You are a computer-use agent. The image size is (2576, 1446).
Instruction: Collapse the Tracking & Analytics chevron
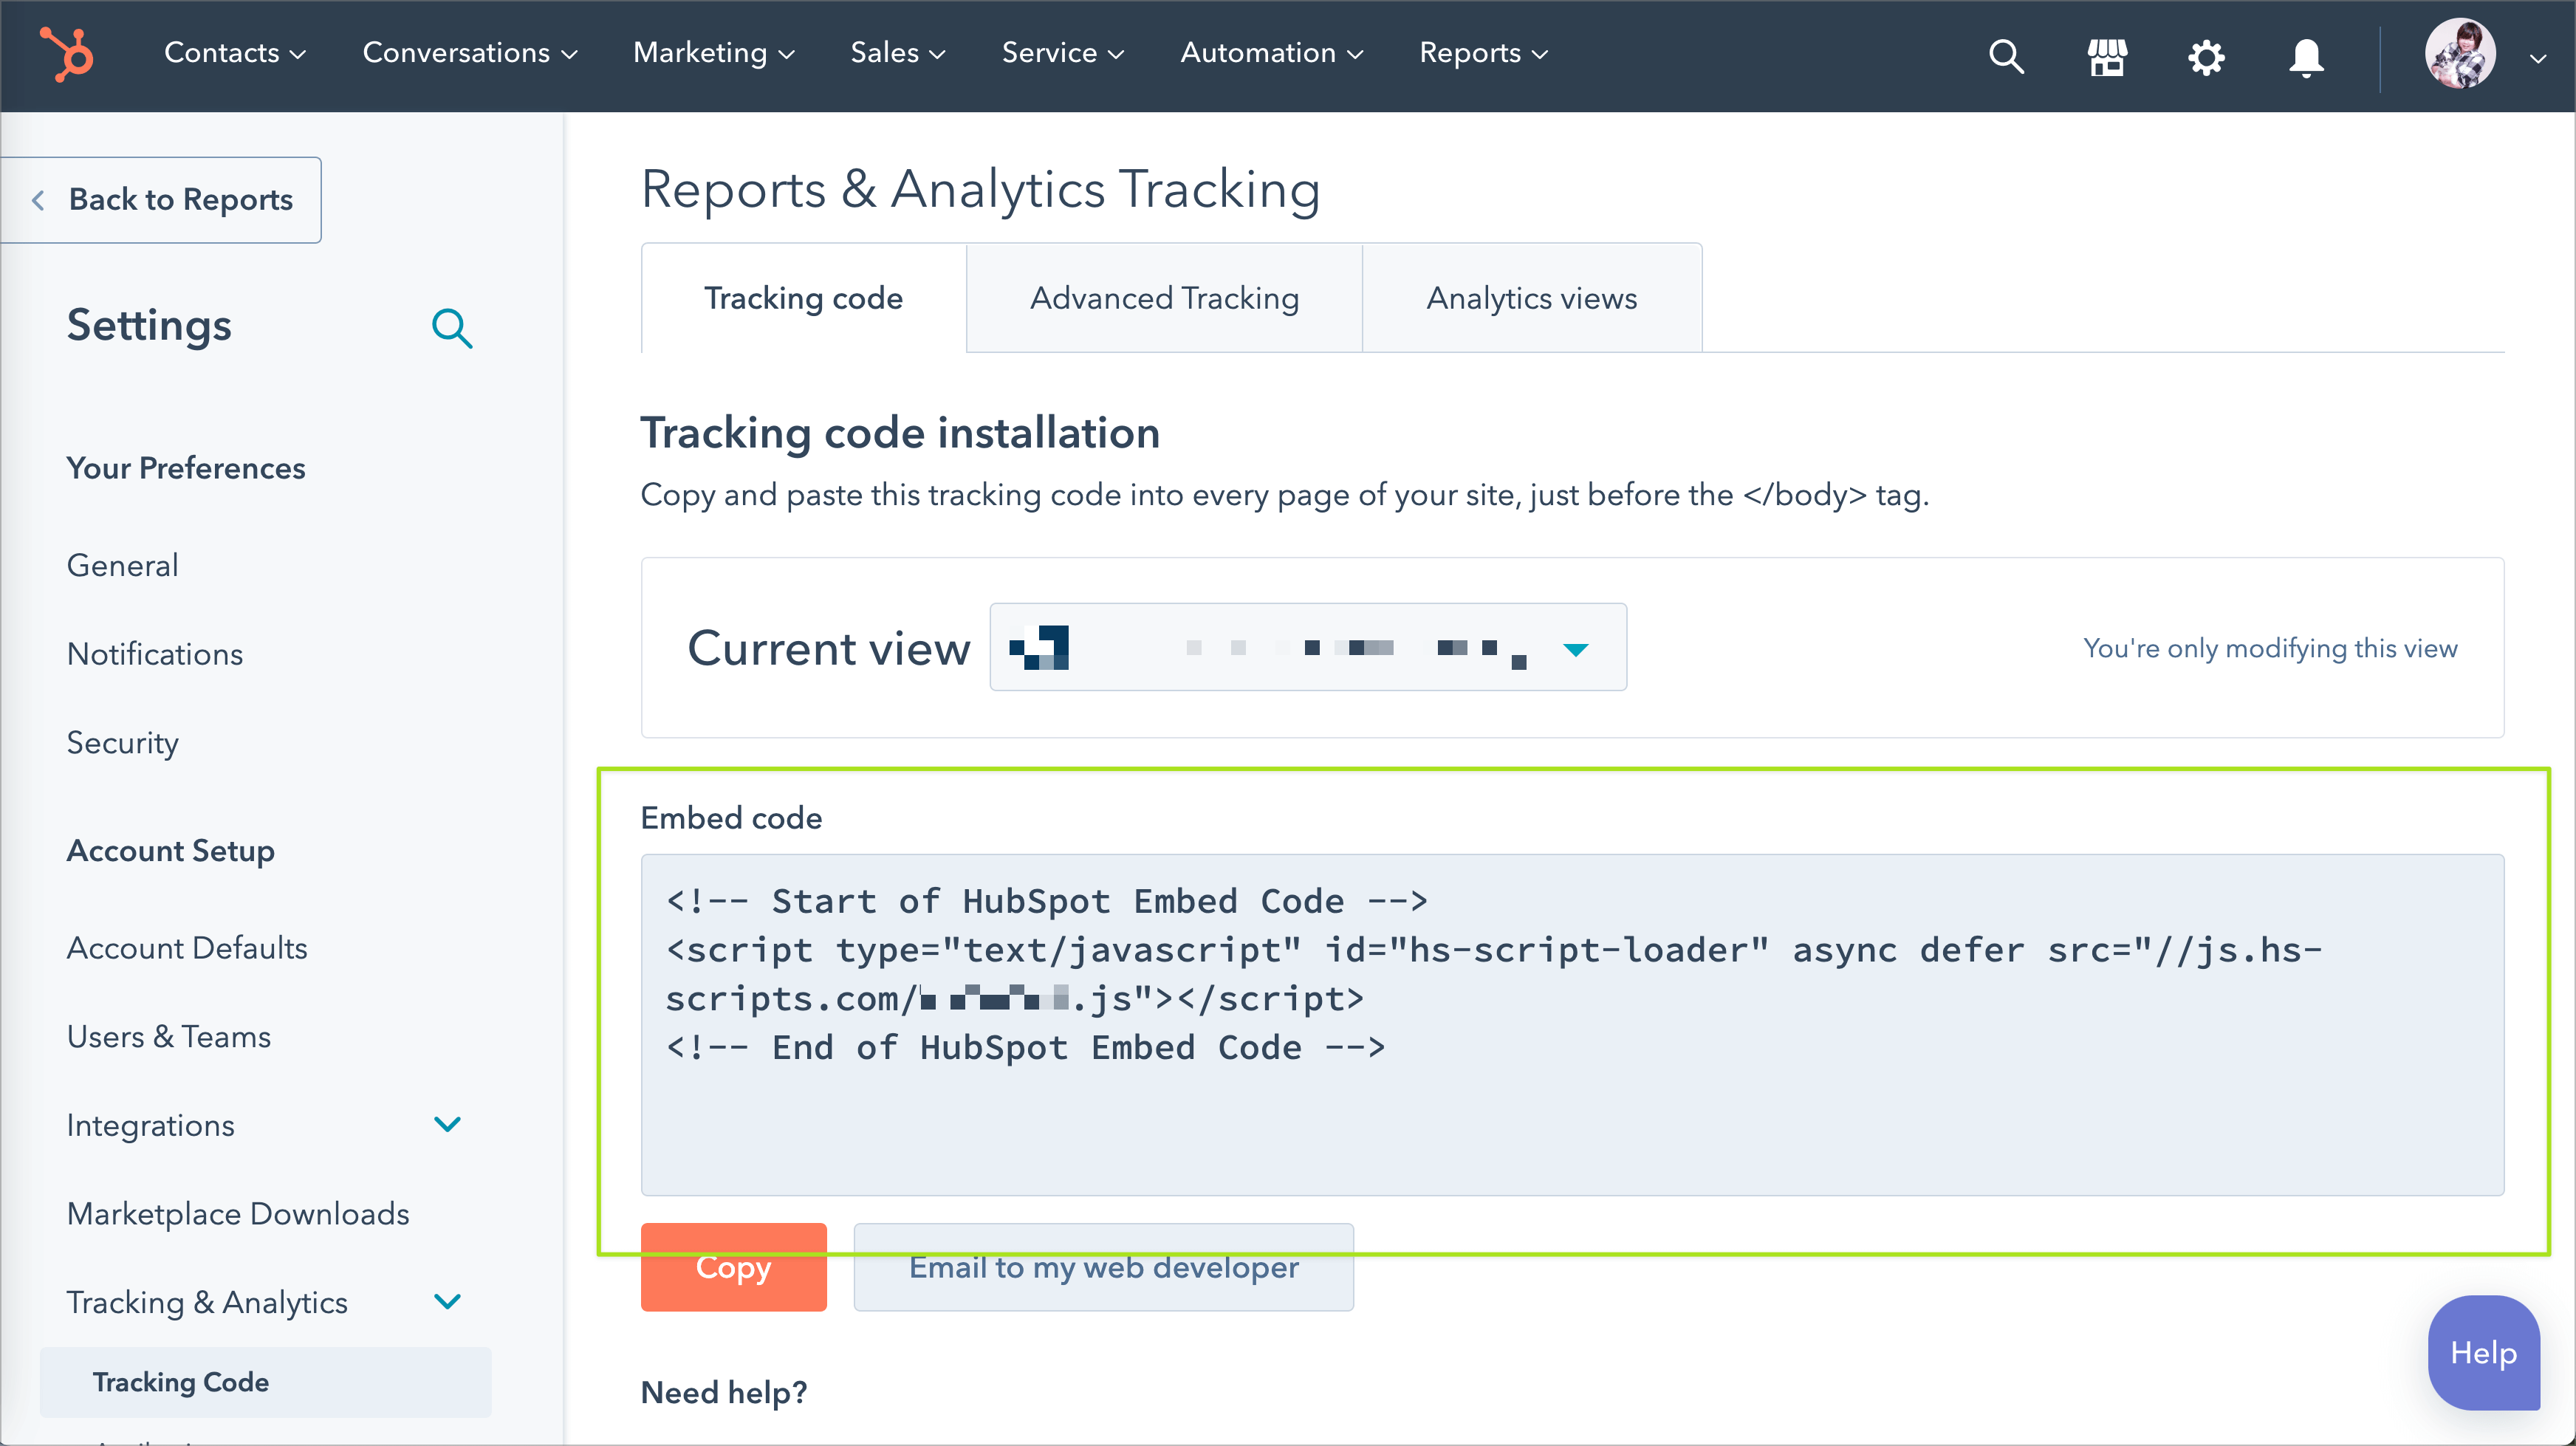[447, 1301]
